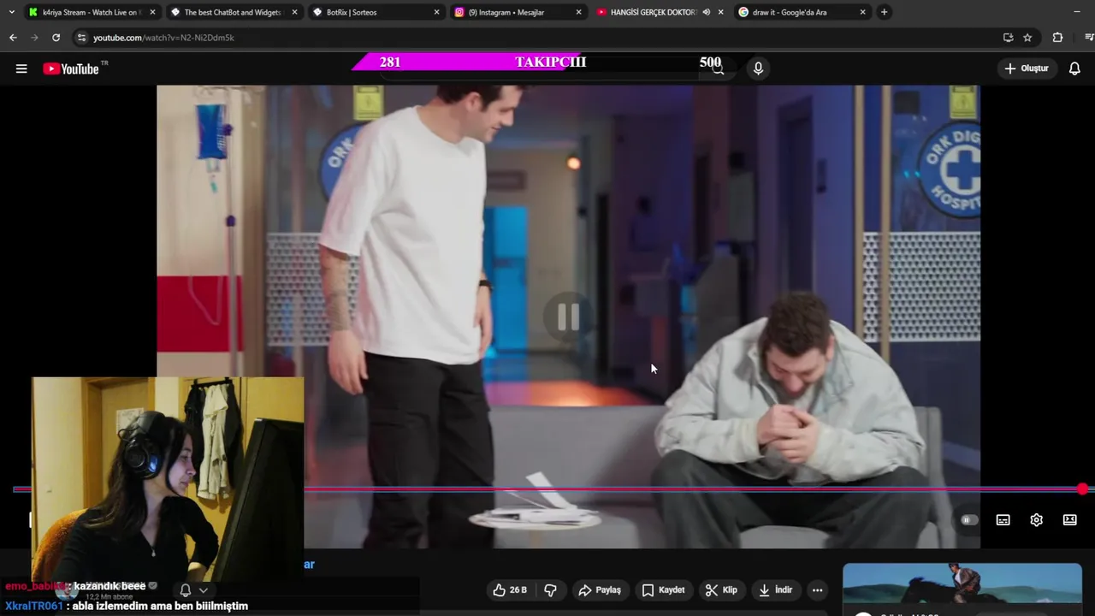This screenshot has width=1095, height=616.
Task: Click the webcam overlay of the streamer
Action: [168, 479]
